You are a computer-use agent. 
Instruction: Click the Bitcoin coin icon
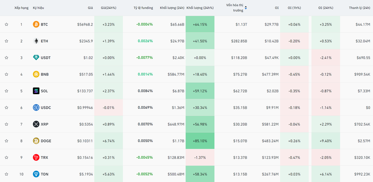36,24
